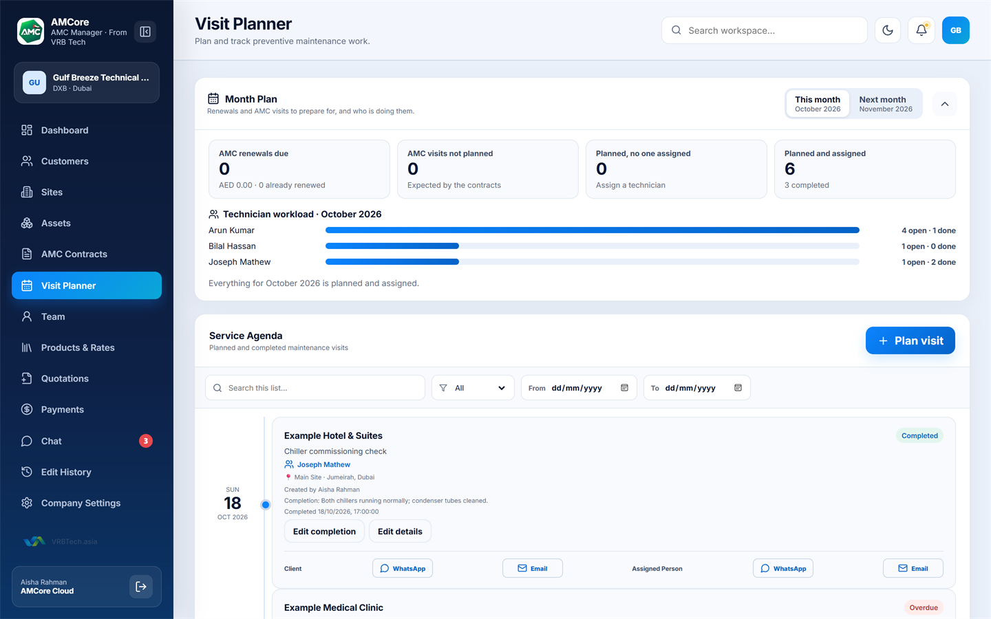Click Bilal Hassan workload progress bar
Viewport: 991px width, 619px height.
pyautogui.click(x=593, y=246)
